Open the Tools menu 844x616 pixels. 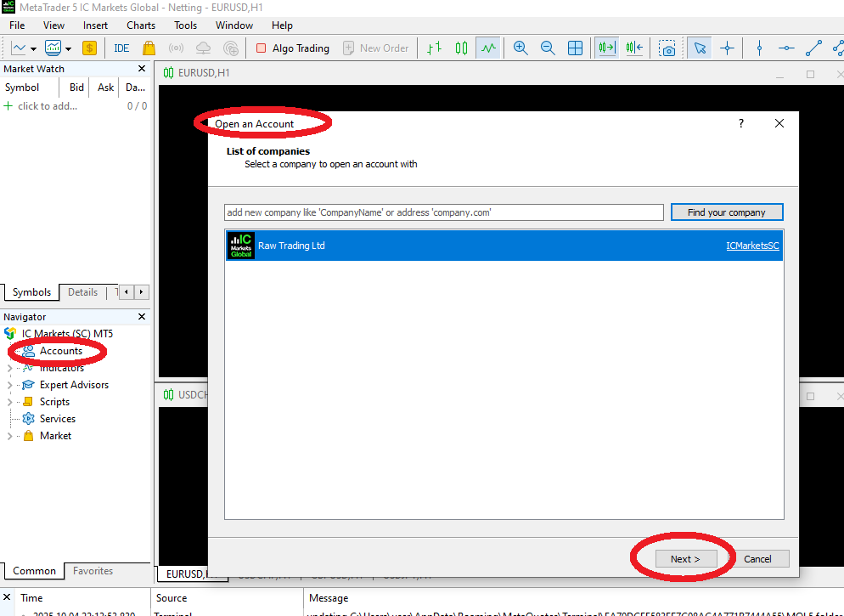click(x=185, y=25)
